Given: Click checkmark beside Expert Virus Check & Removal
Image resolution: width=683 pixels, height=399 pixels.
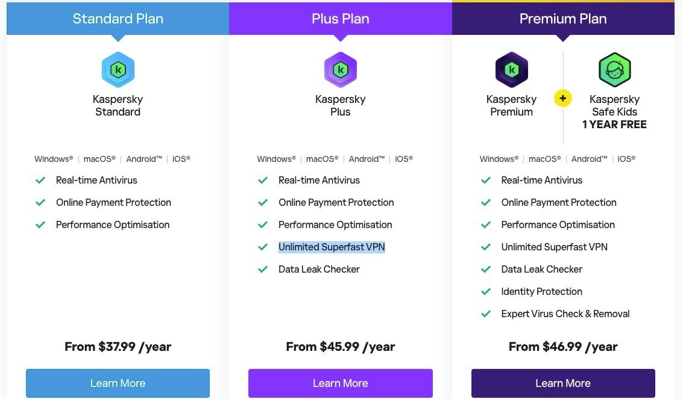Looking at the screenshot, I should click(486, 314).
